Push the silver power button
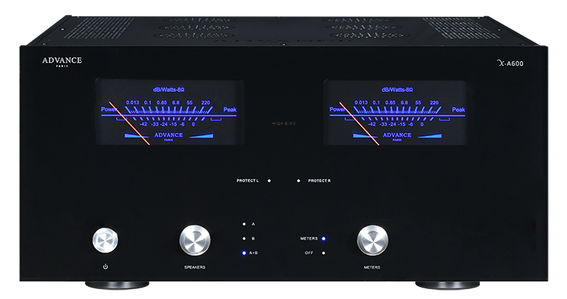Viewport: 567px width, 299px height. tap(105, 240)
